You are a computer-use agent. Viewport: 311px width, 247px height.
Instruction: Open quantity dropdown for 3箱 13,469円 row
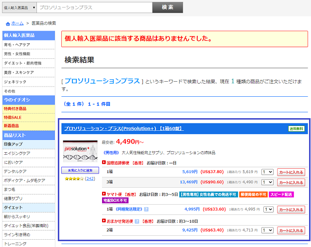pos(267,182)
